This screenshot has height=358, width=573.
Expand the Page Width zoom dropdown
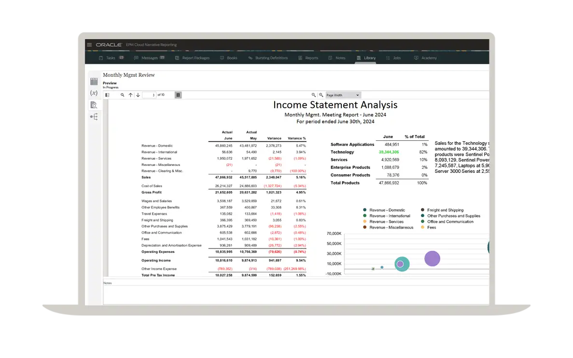coord(343,95)
